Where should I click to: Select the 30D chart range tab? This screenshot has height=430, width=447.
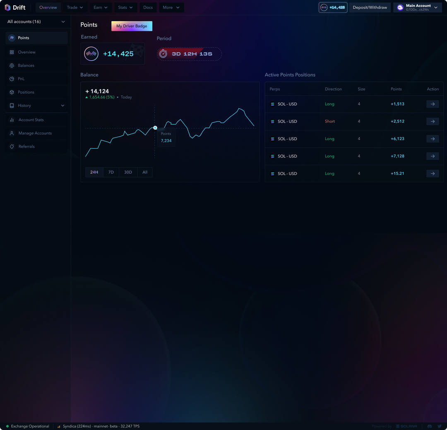click(128, 172)
